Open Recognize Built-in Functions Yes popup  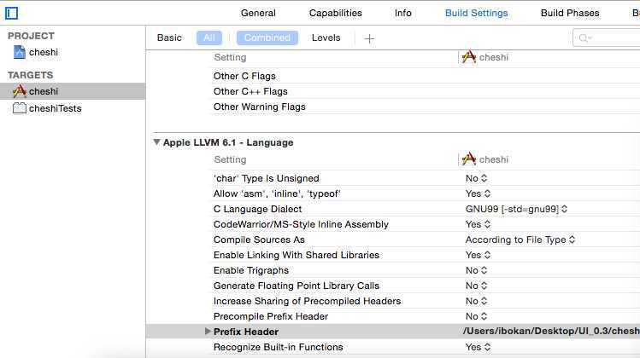pyautogui.click(x=478, y=347)
